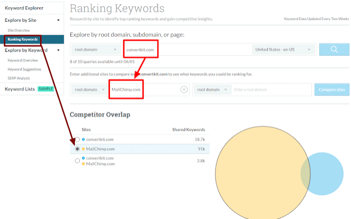Click the magnifying glass search button

pos(334,50)
